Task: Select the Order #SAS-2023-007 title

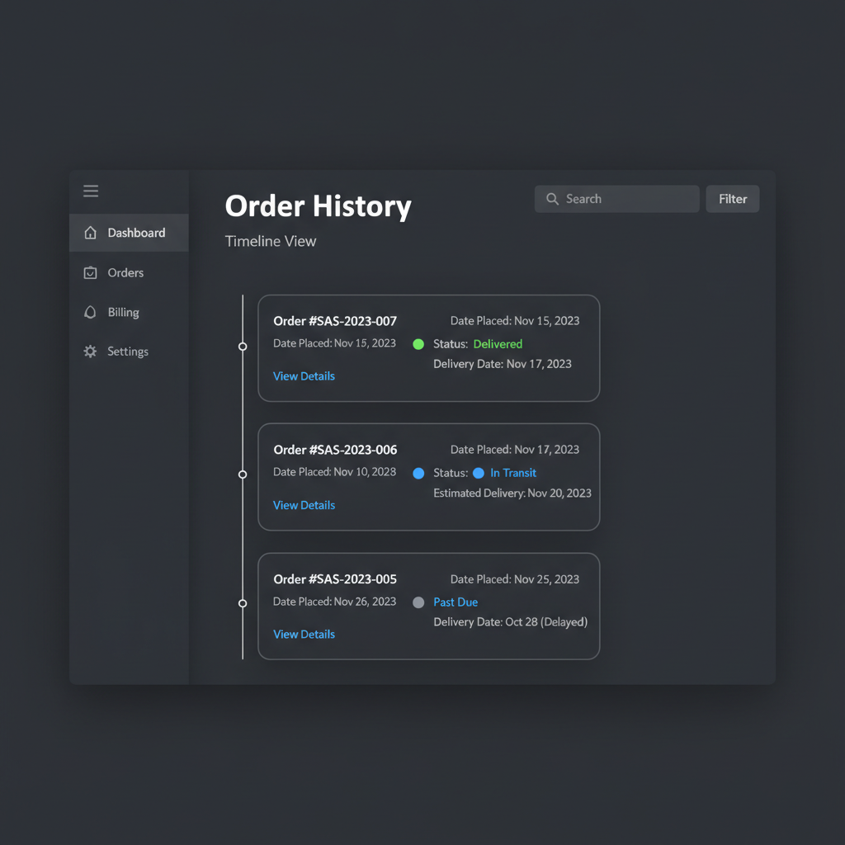Action: click(335, 321)
